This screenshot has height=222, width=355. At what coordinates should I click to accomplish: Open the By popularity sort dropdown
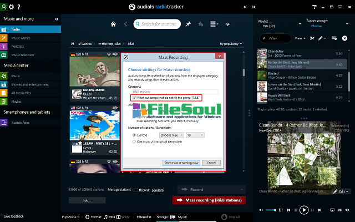[231, 44]
